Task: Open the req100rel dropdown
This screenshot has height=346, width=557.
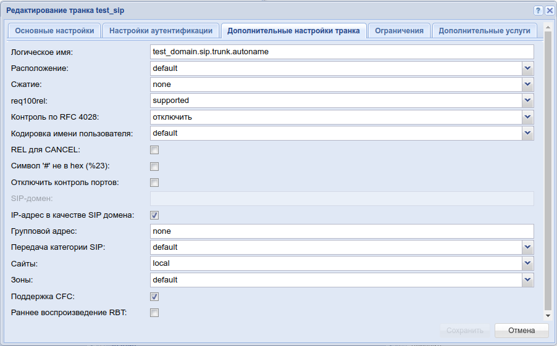Action: point(527,101)
